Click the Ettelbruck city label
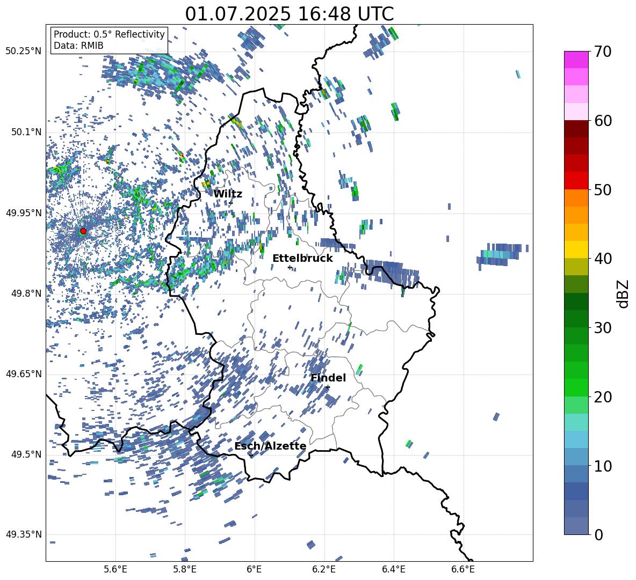The width and height of the screenshot is (636, 580). click(x=302, y=259)
